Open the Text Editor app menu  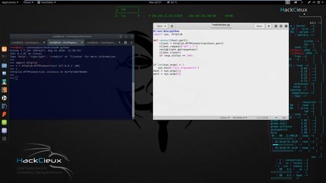[x=46, y=2]
